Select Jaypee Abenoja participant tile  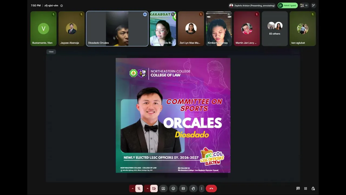pos(72,28)
